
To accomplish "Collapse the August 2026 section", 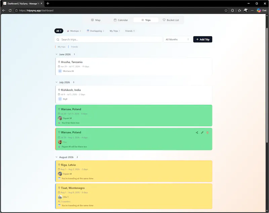I will point(56,157).
